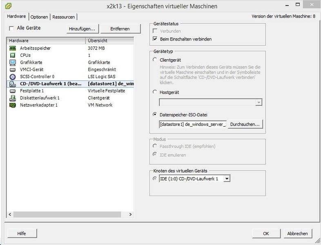Viewport: 321px width, 245px height.
Task: Select Passthrough IDE (empfohlen) mode
Action: pyautogui.click(x=155, y=146)
